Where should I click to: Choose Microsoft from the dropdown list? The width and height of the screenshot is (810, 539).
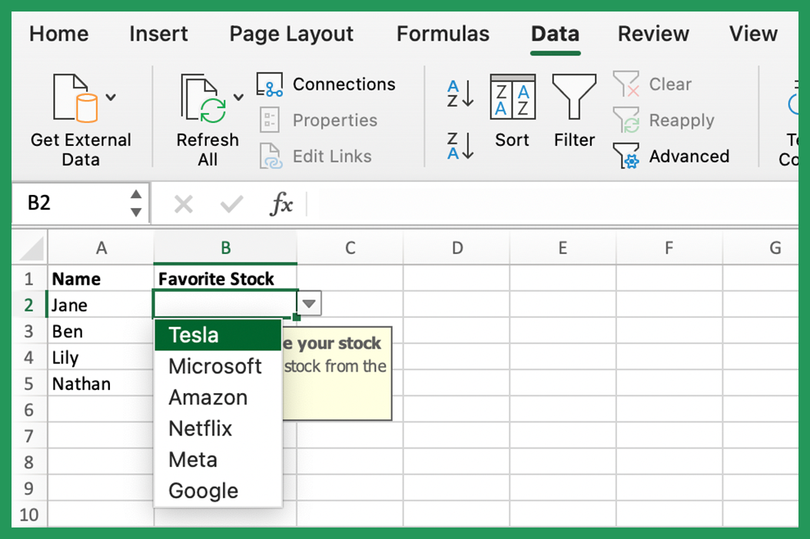point(218,366)
